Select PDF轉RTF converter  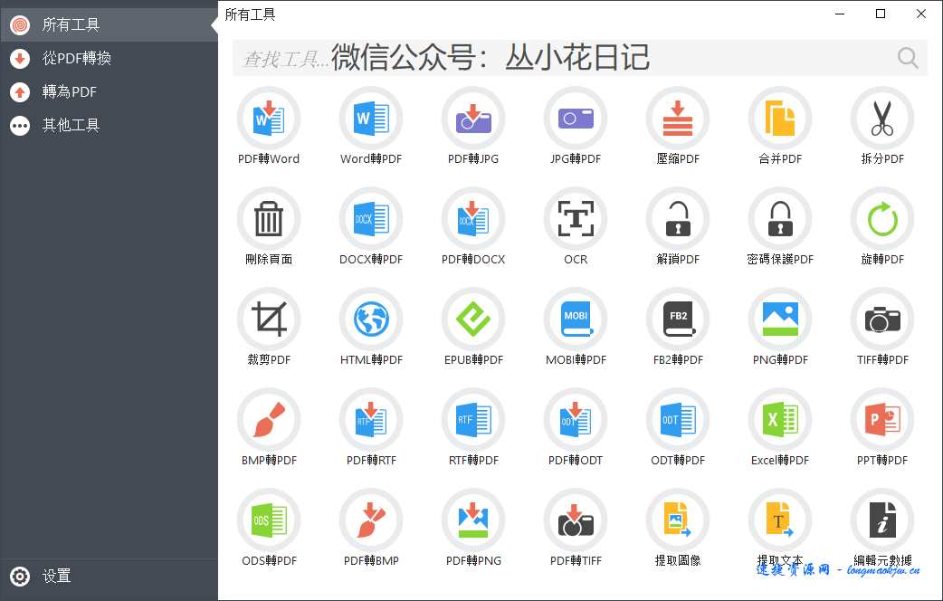click(x=371, y=420)
